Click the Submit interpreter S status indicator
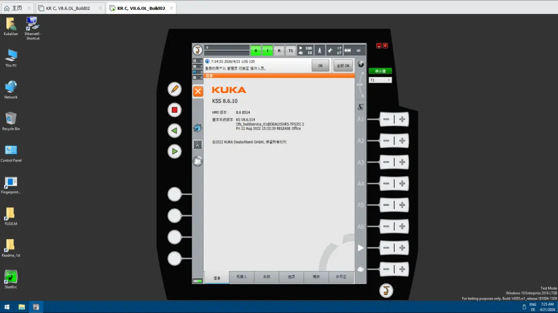558x313 pixels. tap(256, 51)
